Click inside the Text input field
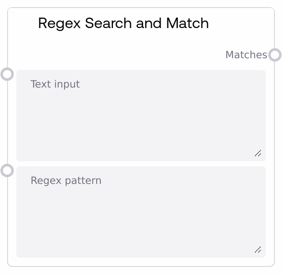Viewport: 282px width, 274px height. (141, 121)
